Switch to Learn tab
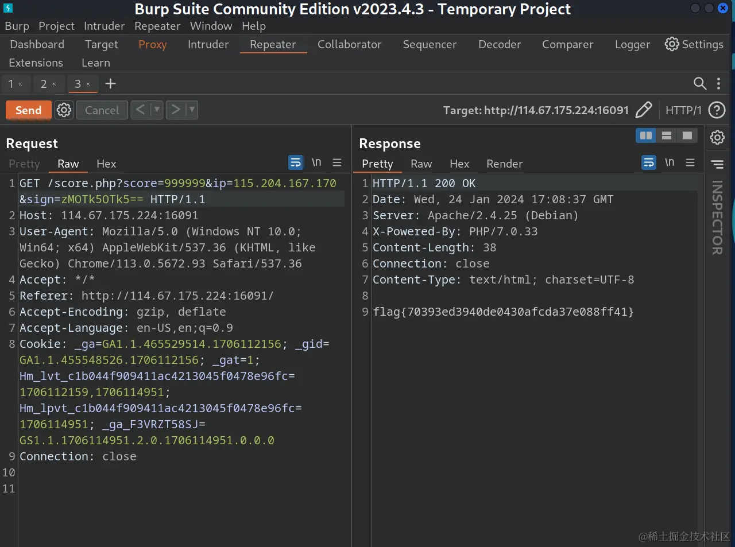This screenshot has height=547, width=735. (x=96, y=63)
